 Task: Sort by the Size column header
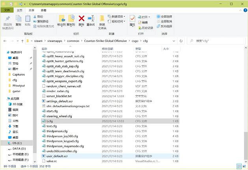171,49
